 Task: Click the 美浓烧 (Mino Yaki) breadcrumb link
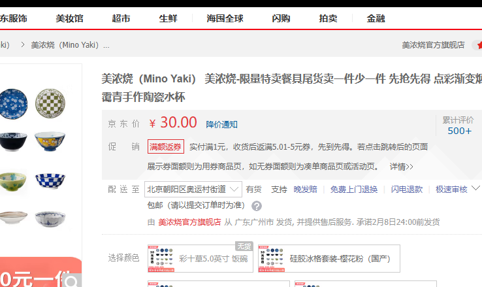coord(70,45)
